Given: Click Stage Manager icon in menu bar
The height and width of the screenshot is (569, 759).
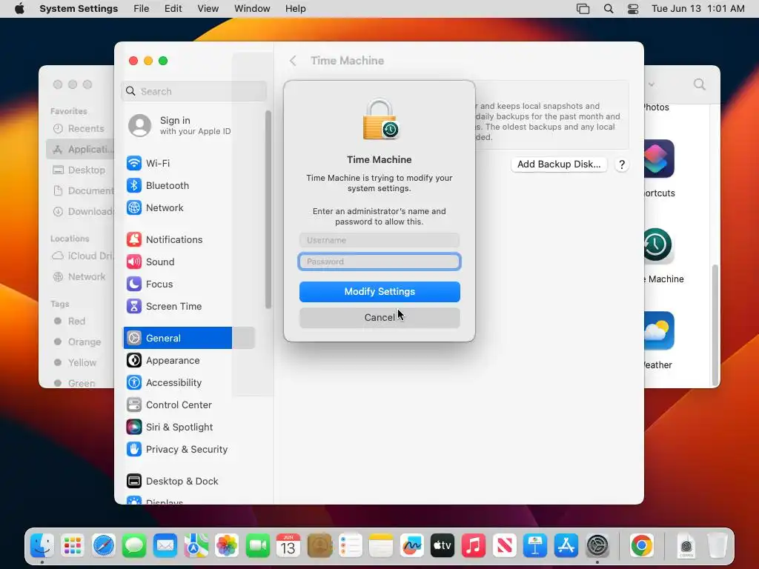Looking at the screenshot, I should click(x=583, y=9).
